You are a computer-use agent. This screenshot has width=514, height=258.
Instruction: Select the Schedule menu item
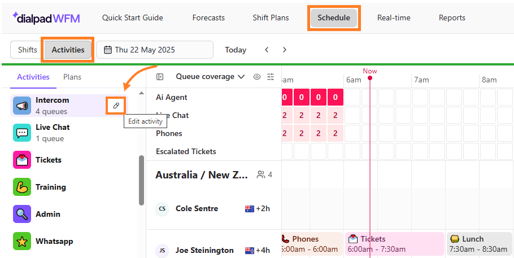tap(334, 18)
